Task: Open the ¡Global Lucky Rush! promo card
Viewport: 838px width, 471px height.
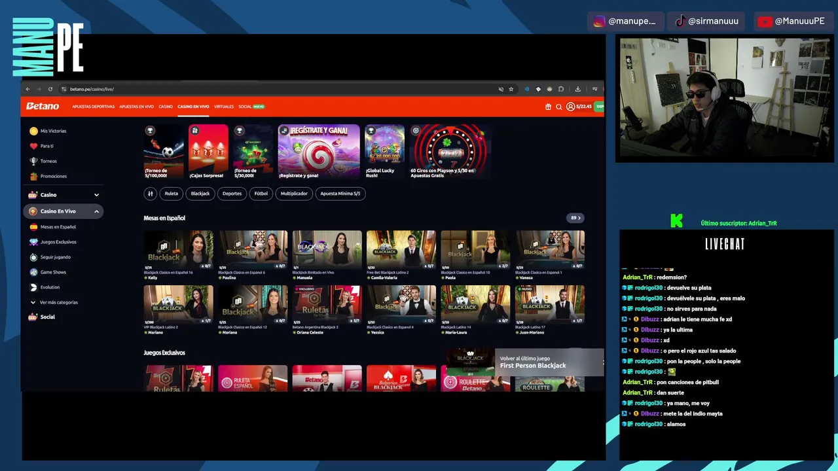Action: [384, 152]
